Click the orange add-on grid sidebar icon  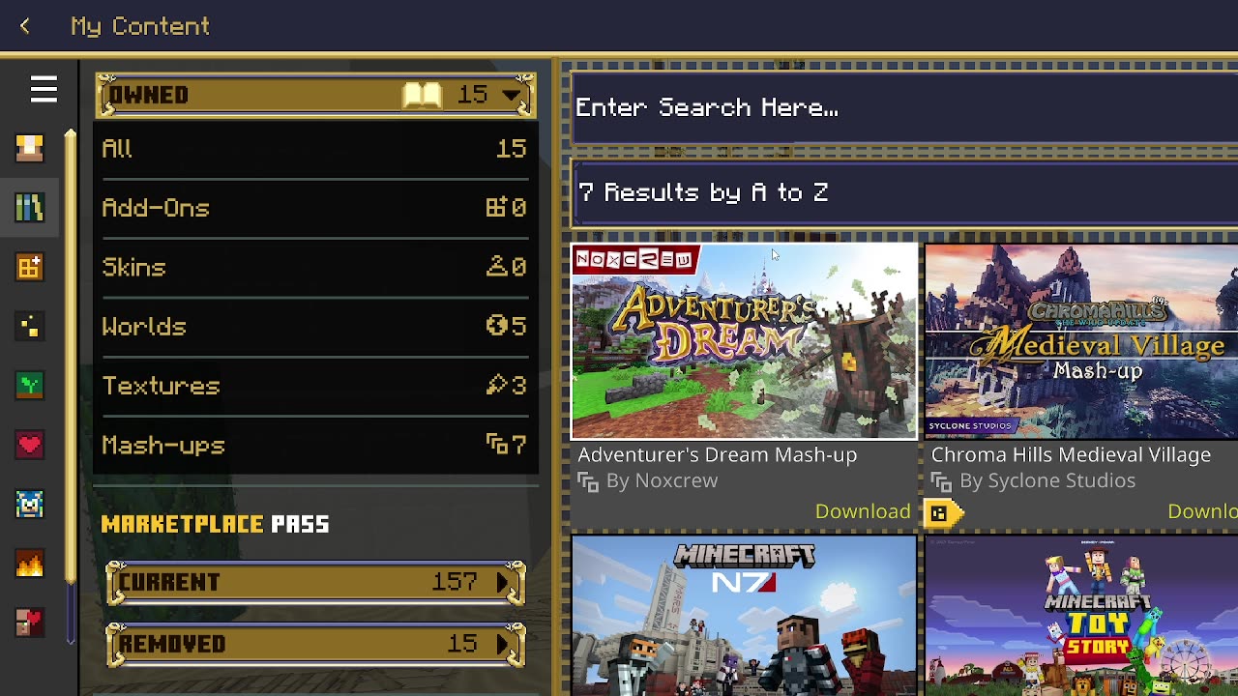coord(29,267)
